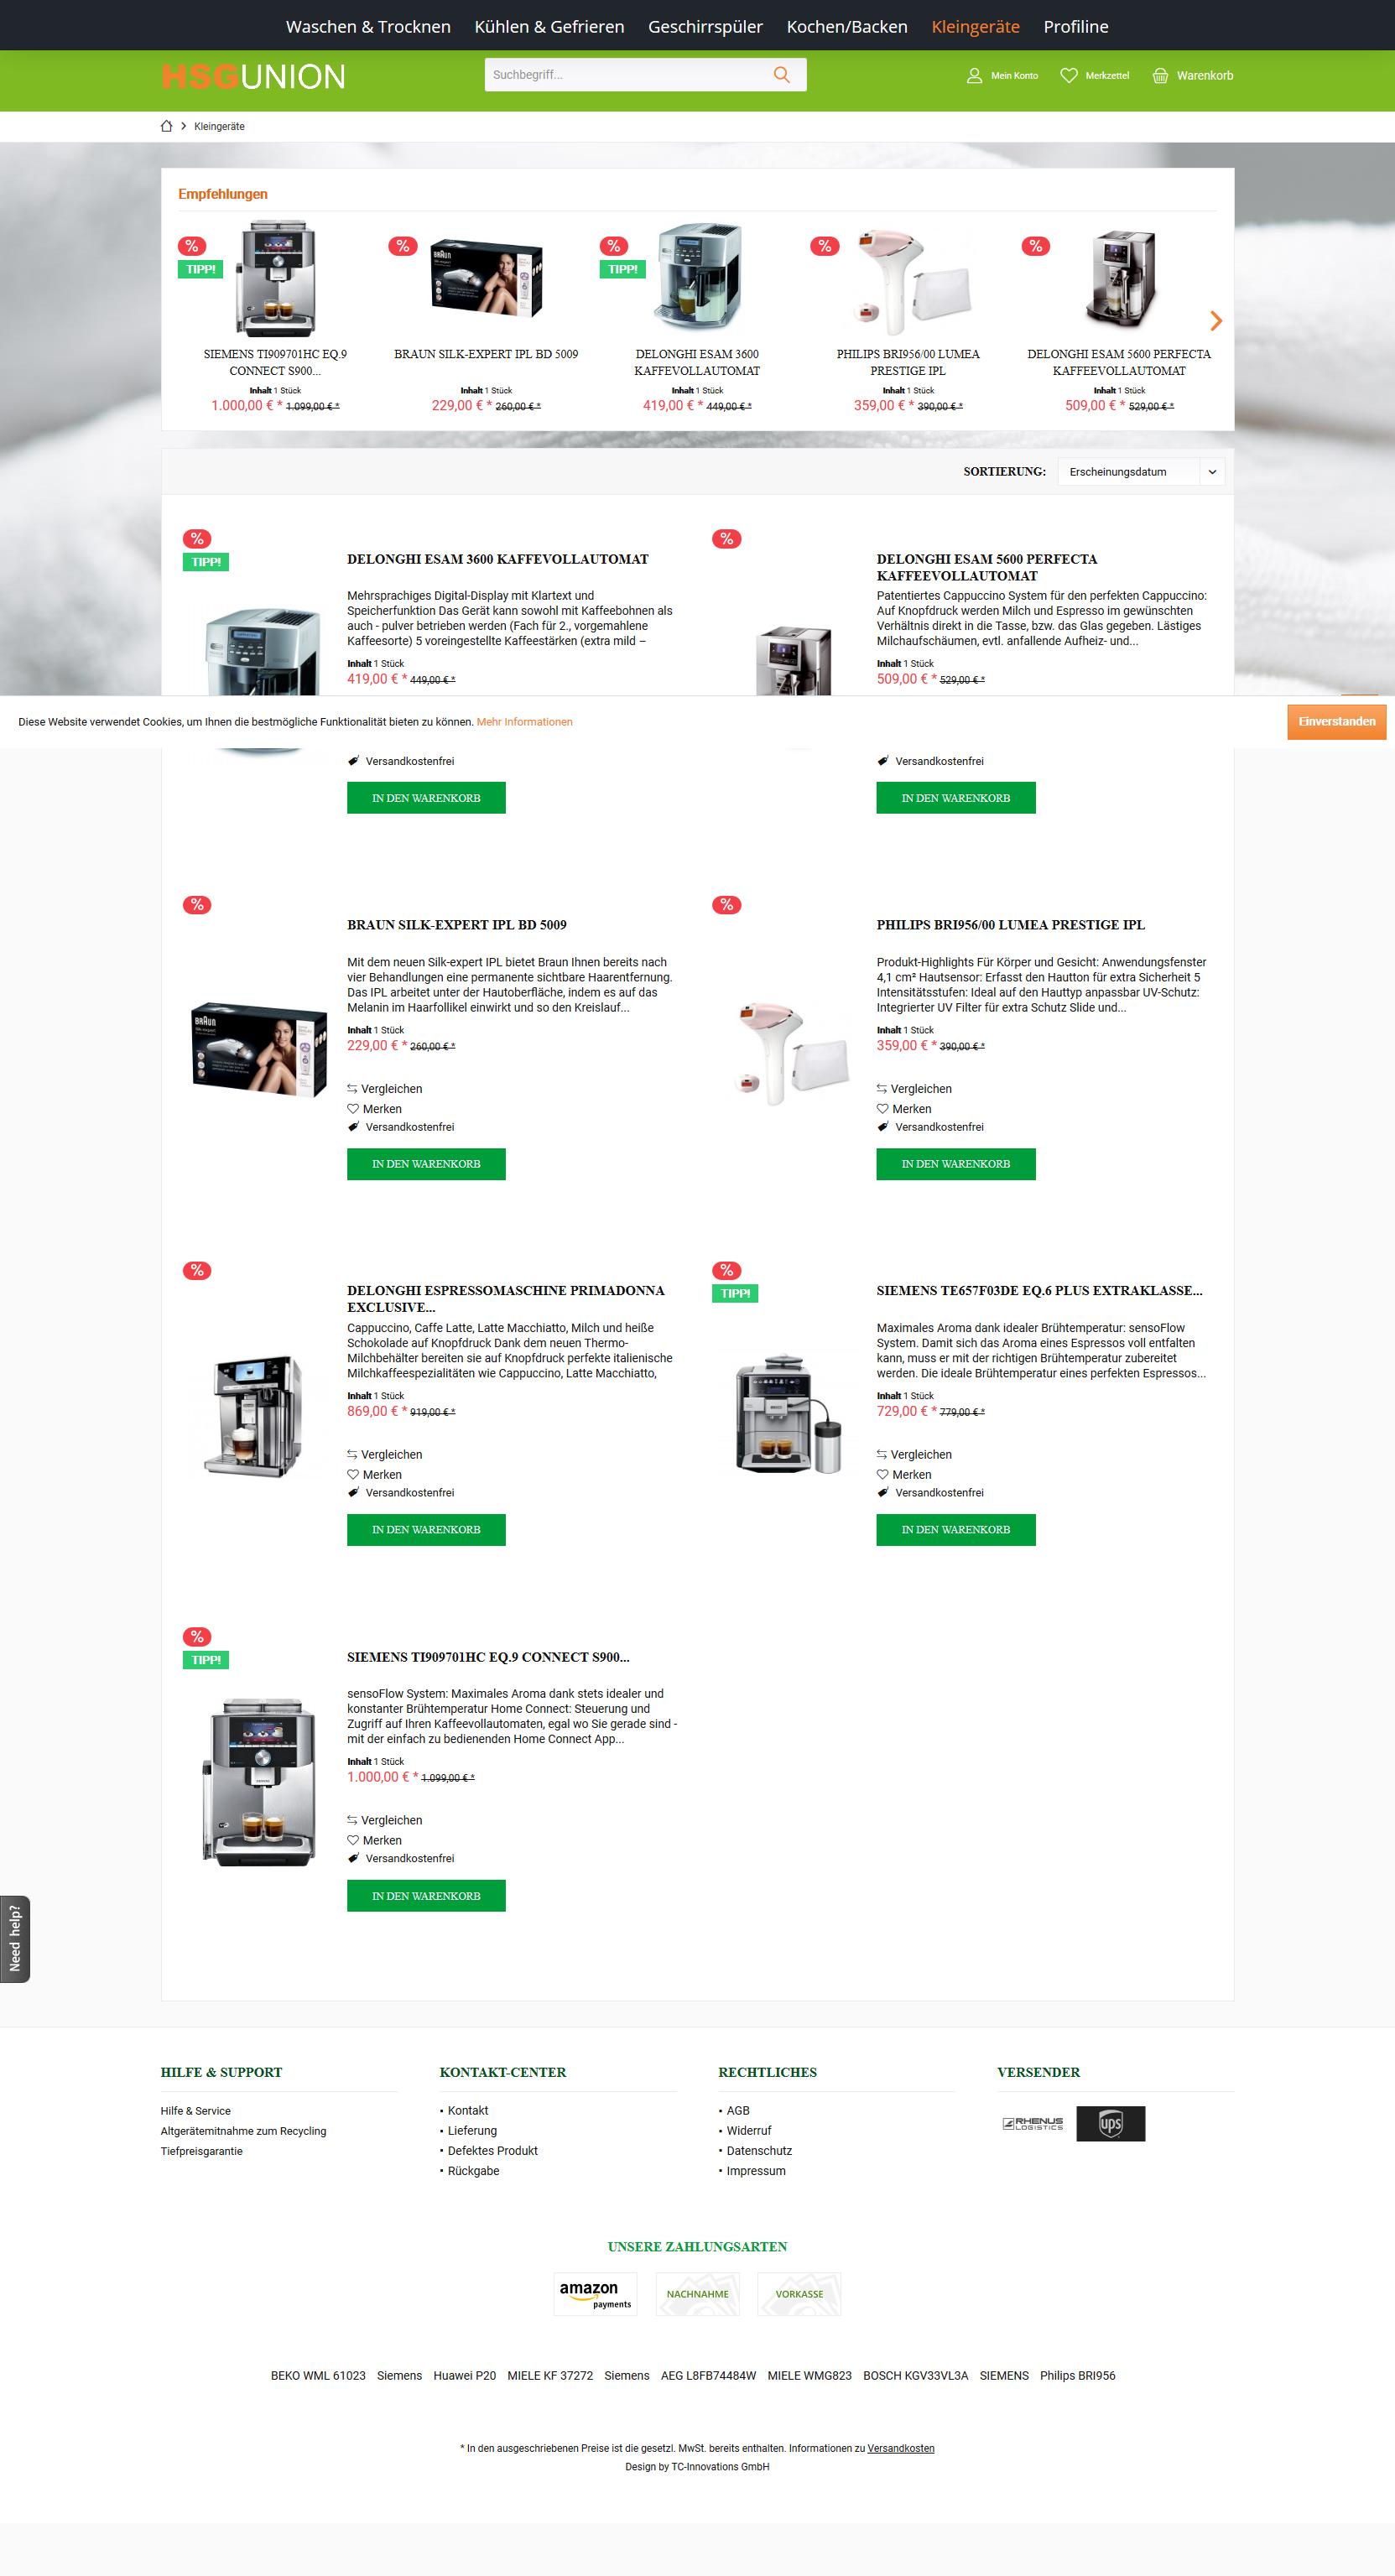Advance the Empfehlungen slider with right arrow
The width and height of the screenshot is (1395, 2576).
1215,321
